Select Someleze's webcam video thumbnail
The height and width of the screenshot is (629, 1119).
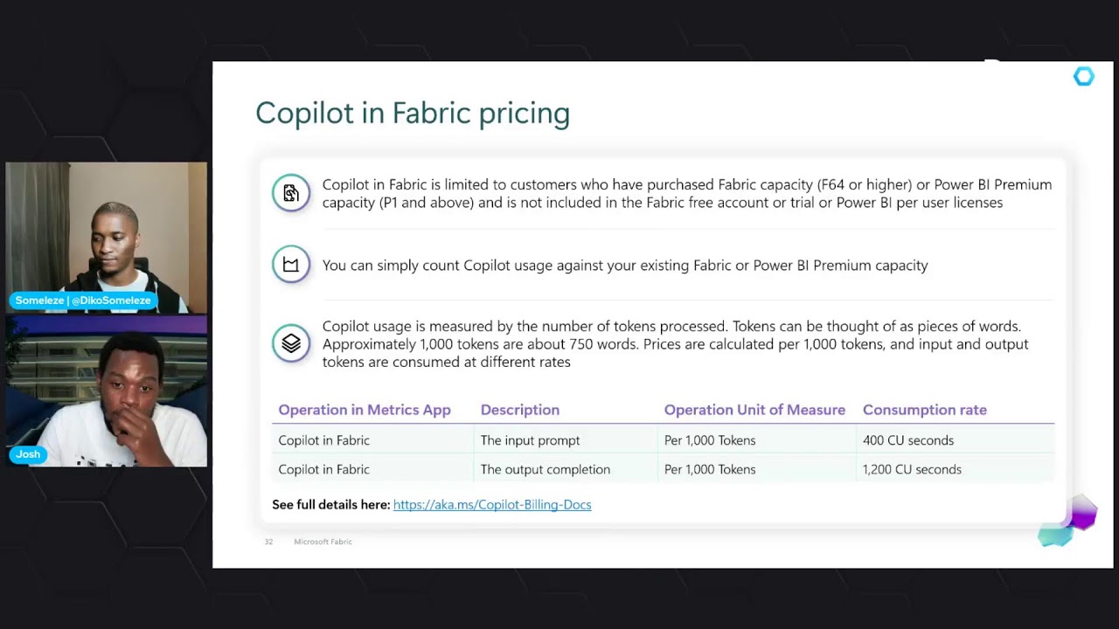click(107, 238)
